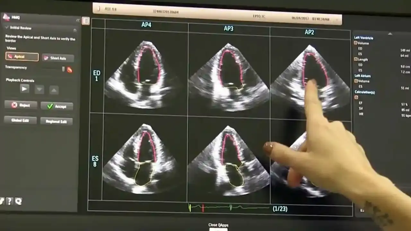Click the red transparency icon beside the slider
This screenshot has height=231, width=411.
pos(69,70)
